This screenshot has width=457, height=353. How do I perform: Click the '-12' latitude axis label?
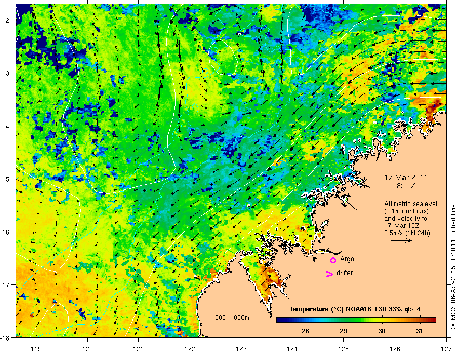coord(6,20)
